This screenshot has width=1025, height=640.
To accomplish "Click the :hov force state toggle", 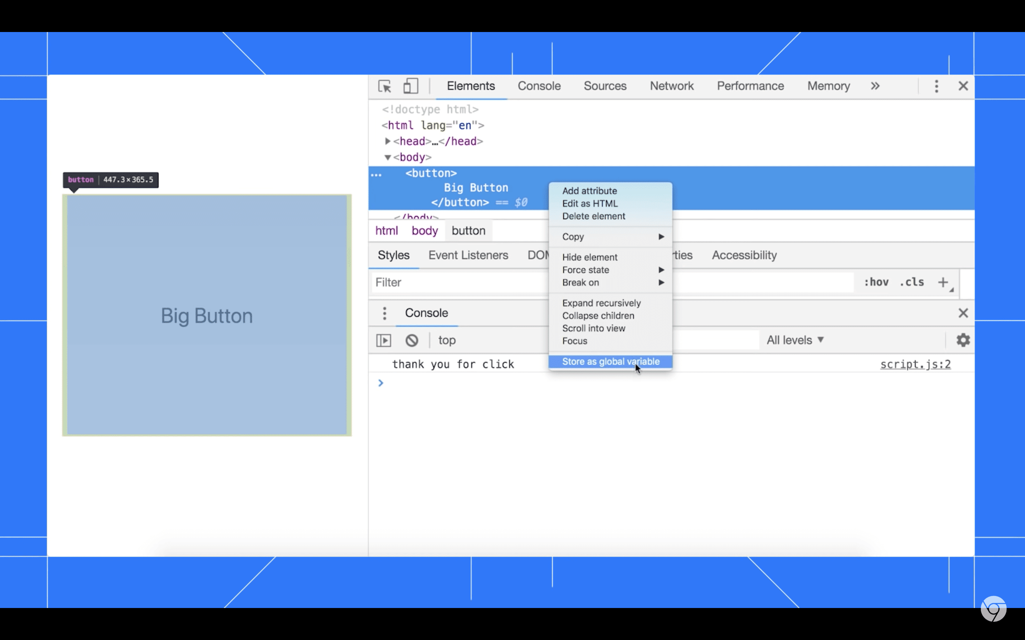I will 876,282.
